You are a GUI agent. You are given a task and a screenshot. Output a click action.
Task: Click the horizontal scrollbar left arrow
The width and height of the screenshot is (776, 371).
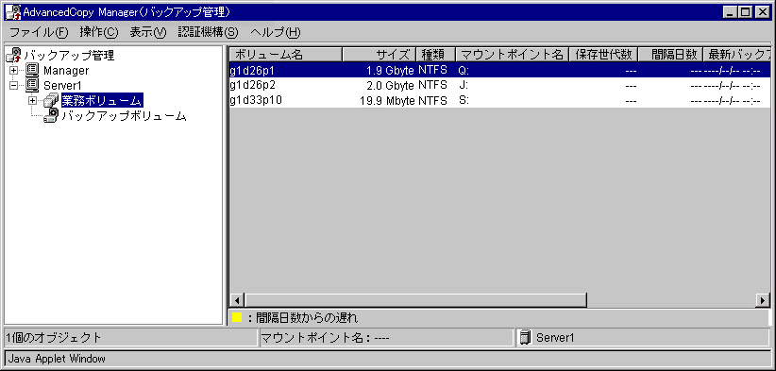pyautogui.click(x=237, y=300)
